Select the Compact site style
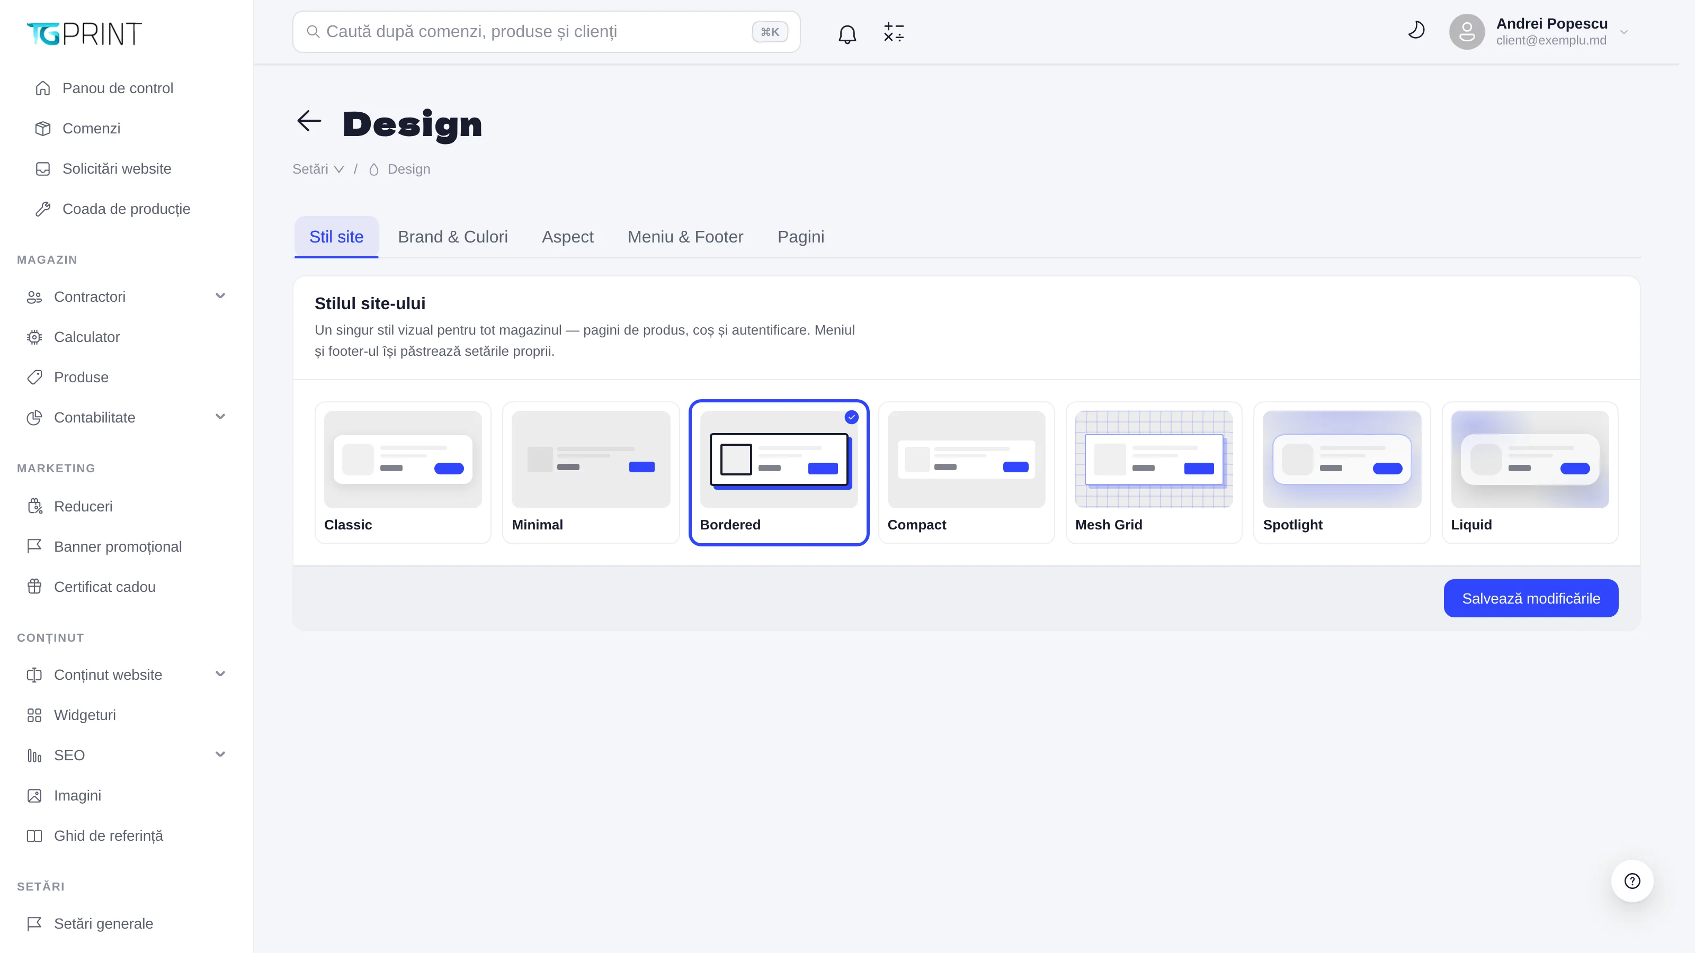Screen dimensions: 1695x953 click(966, 473)
